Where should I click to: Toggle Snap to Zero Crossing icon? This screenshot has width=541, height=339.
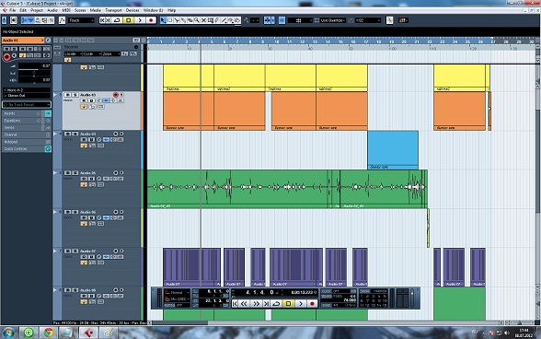(x=389, y=20)
